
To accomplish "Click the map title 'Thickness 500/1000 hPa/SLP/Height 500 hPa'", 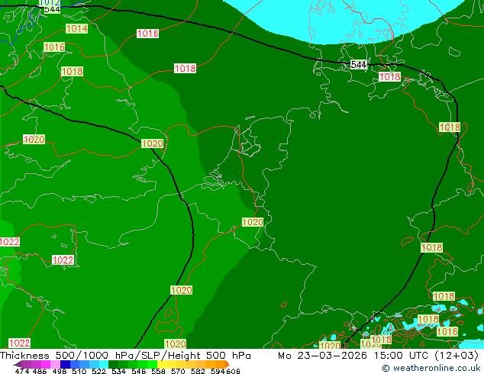I will pos(125,356).
